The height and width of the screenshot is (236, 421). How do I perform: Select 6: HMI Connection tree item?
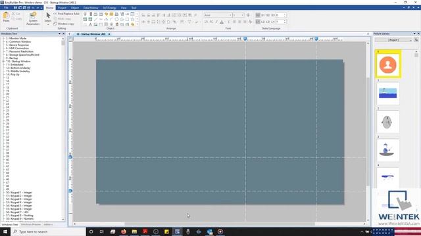[17, 49]
